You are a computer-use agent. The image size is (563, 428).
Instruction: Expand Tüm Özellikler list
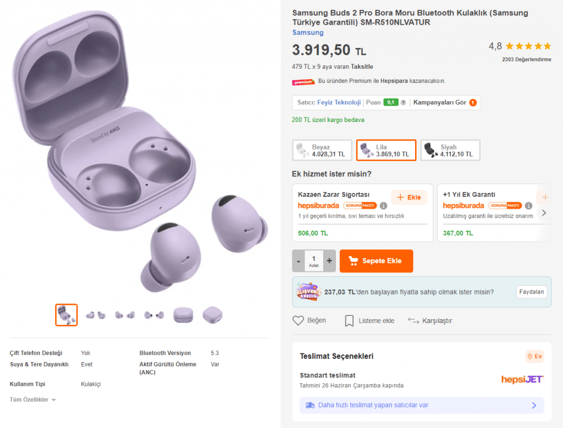[x=32, y=399]
